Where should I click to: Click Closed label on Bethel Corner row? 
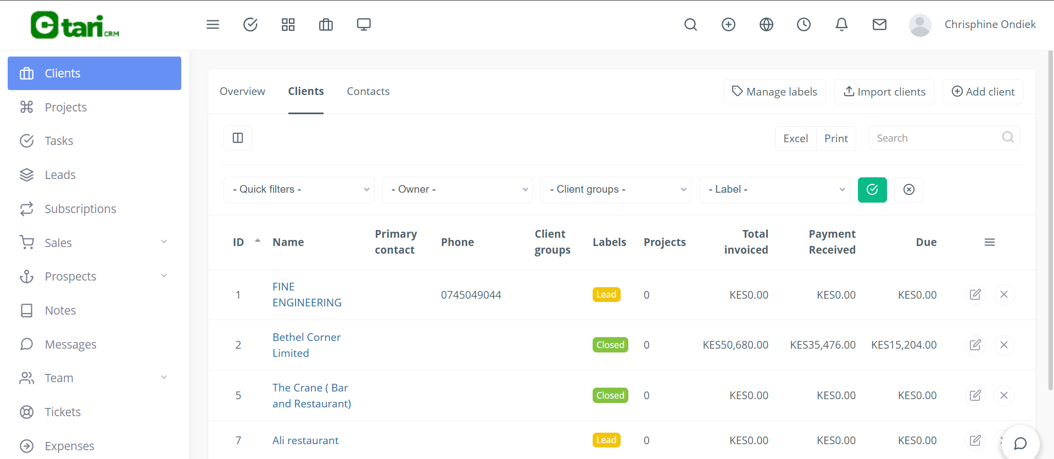(x=610, y=345)
